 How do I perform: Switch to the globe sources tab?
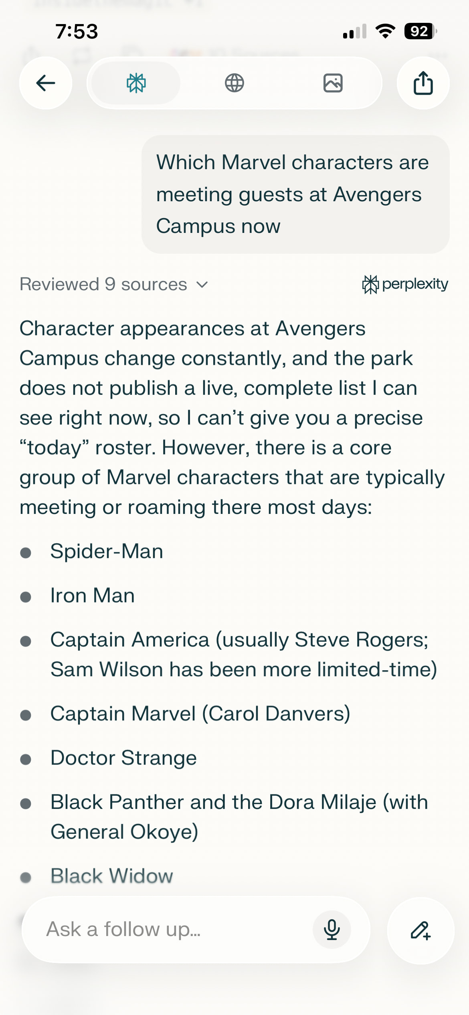pyautogui.click(x=234, y=83)
